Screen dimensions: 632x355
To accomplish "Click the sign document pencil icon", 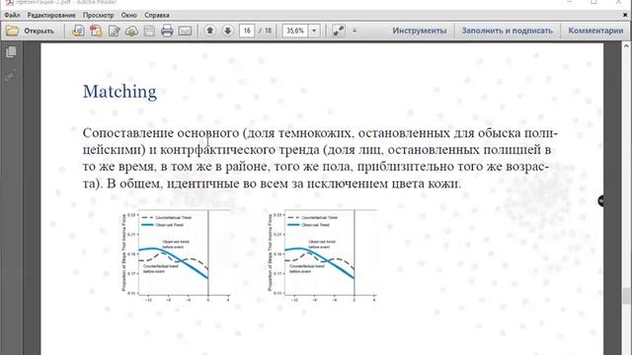I will point(115,31).
